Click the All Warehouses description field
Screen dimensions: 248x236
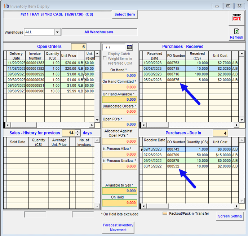point(99,32)
